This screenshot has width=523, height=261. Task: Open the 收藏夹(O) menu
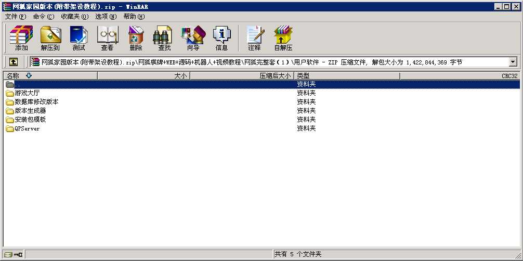[75, 16]
